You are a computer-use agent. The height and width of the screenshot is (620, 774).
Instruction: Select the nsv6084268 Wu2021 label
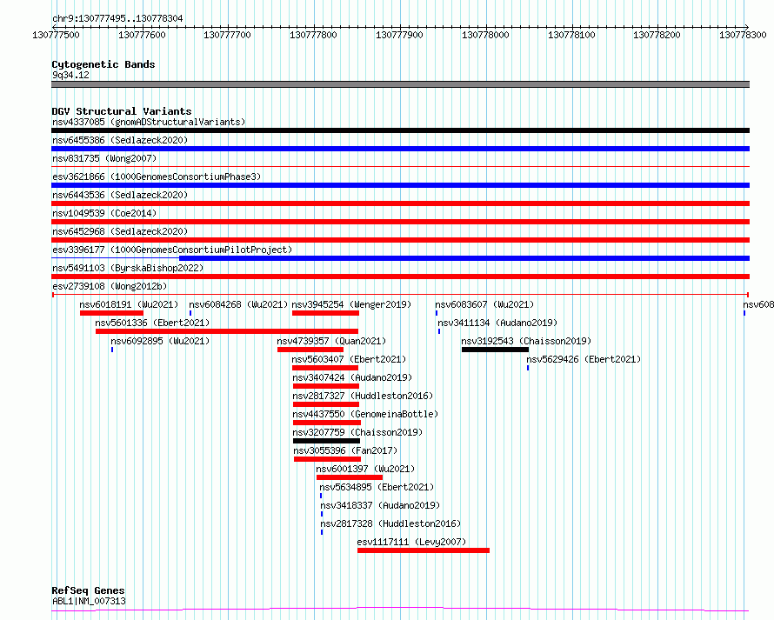click(238, 304)
